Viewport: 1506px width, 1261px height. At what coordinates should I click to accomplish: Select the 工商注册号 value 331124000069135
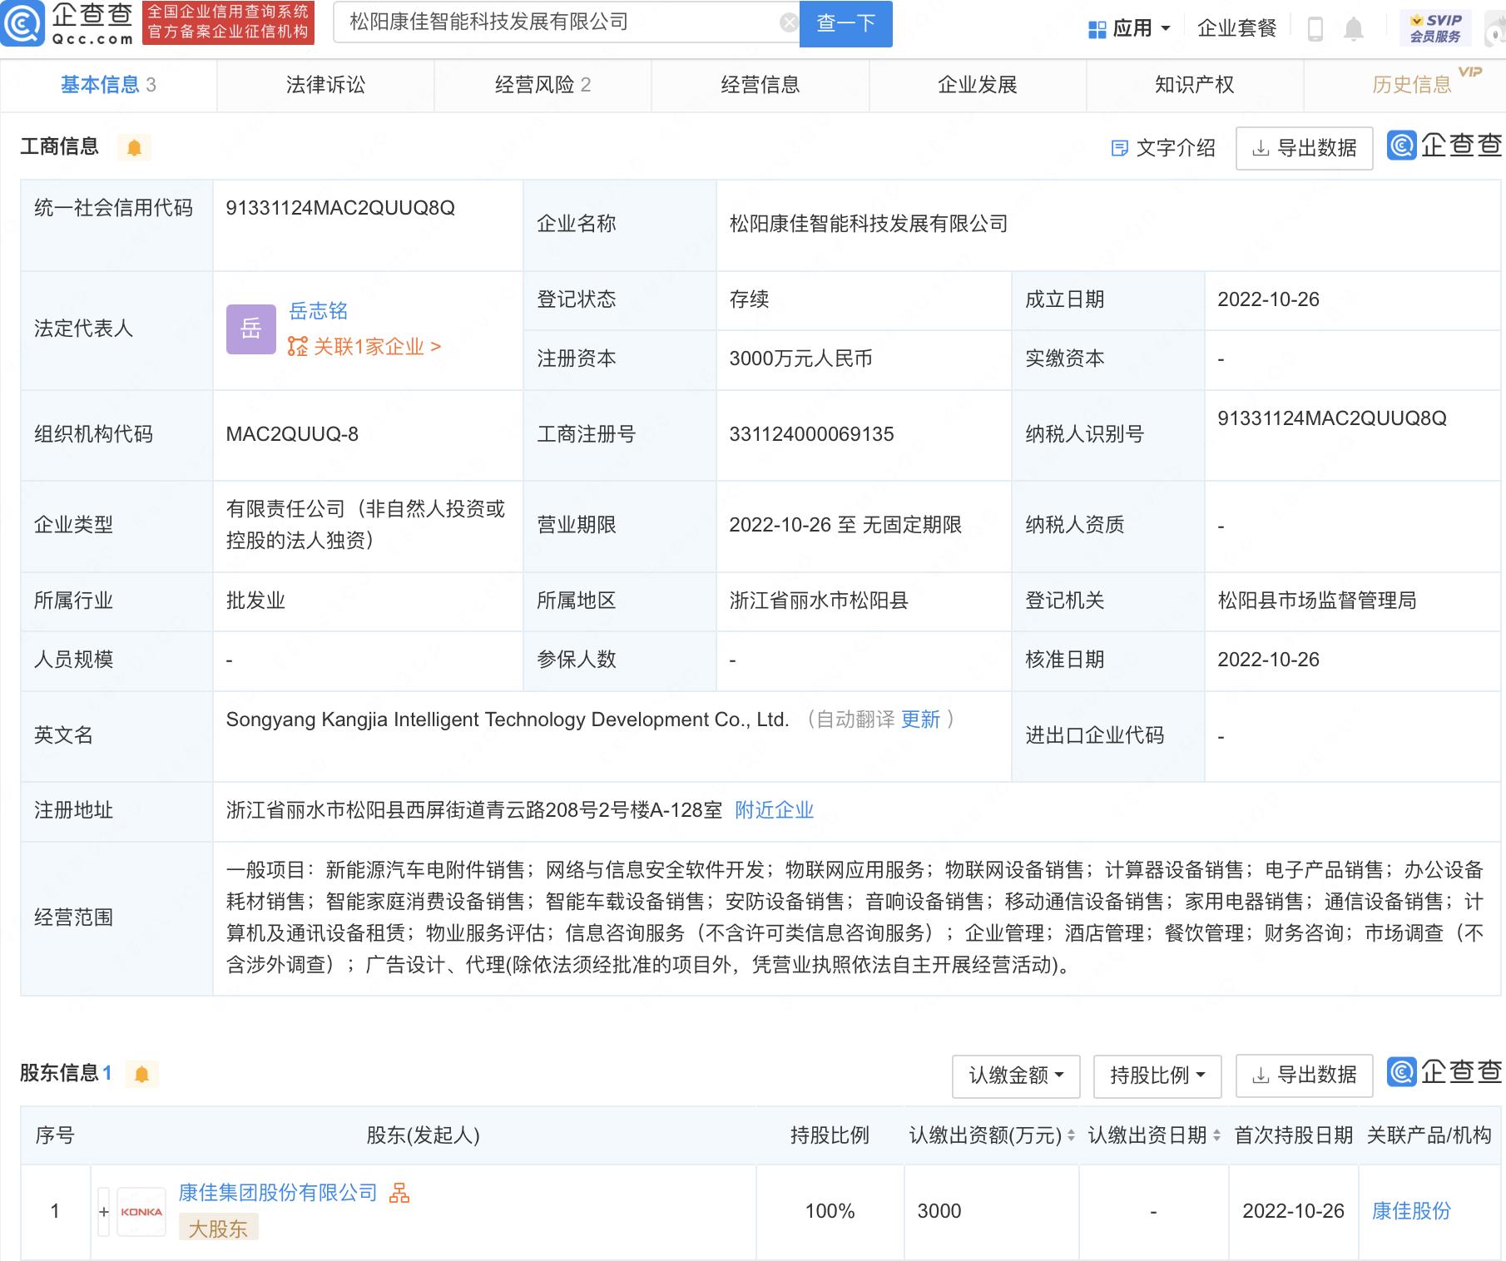811,434
